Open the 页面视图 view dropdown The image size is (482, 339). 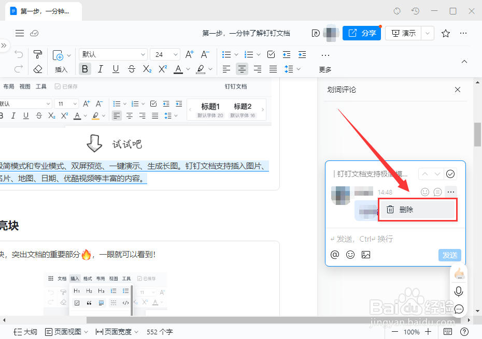[x=66, y=332]
